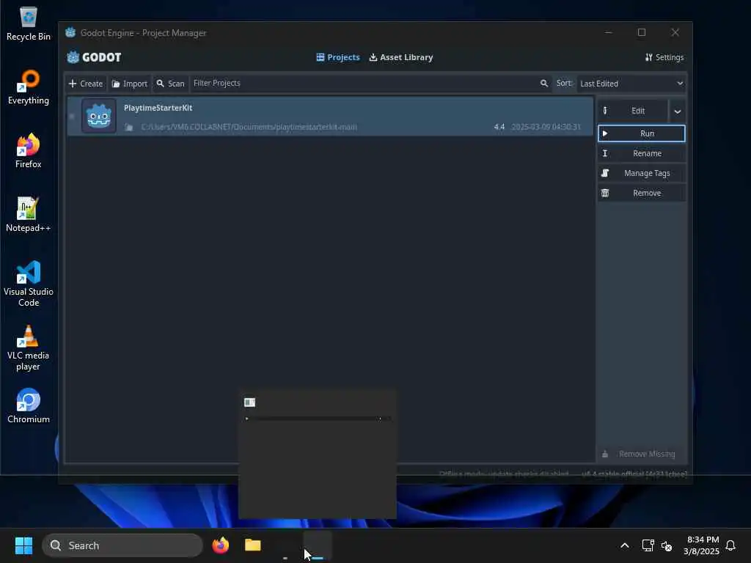Expand the Edit options dropdown arrow

pos(677,111)
